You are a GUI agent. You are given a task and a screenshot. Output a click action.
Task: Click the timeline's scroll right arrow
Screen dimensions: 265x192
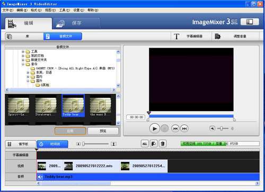tap(257, 184)
